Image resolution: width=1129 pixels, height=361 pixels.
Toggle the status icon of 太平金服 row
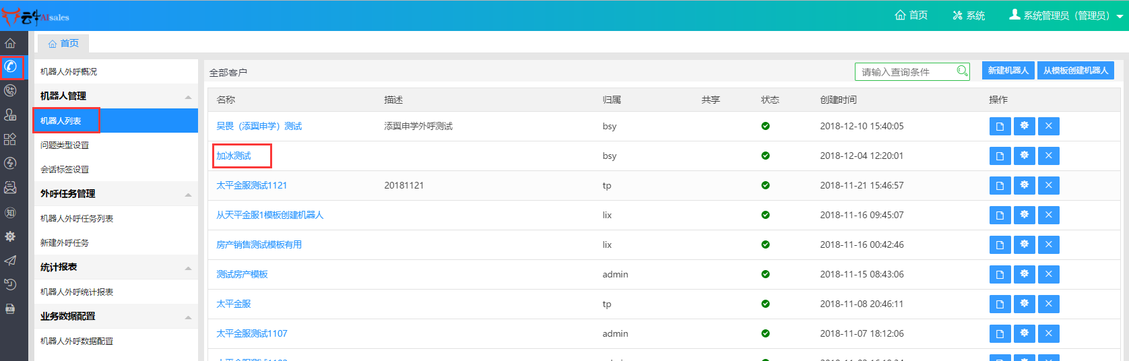(765, 304)
